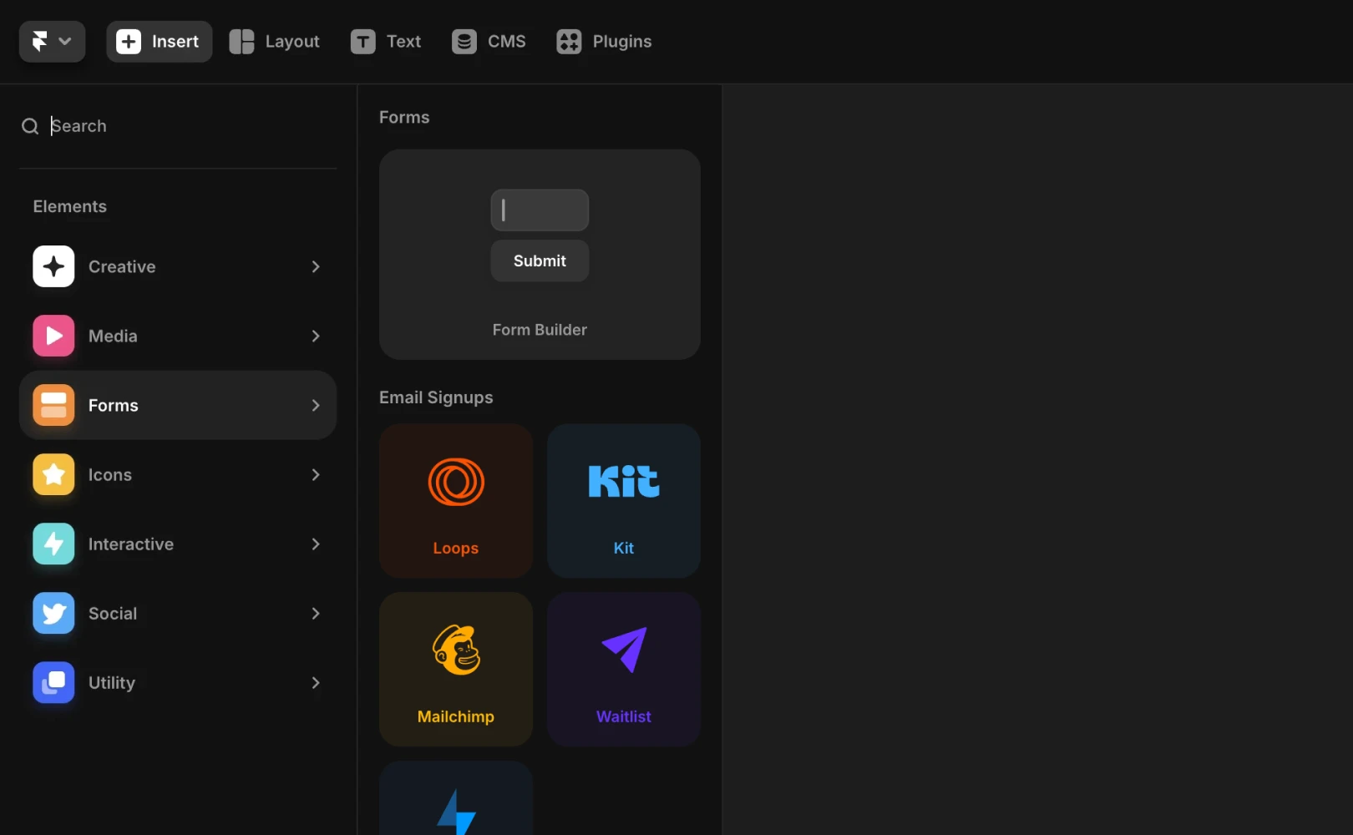Select the Media category label
This screenshot has height=835, width=1353.
point(113,336)
